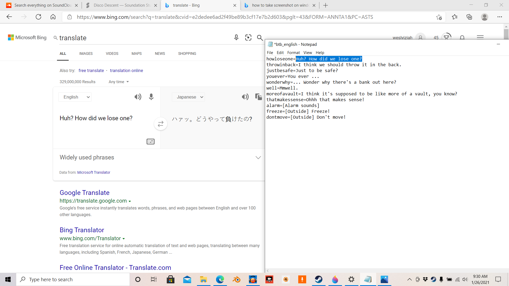Open the English source language dropdown
Screen dimensions: 509x286
click(75, 97)
